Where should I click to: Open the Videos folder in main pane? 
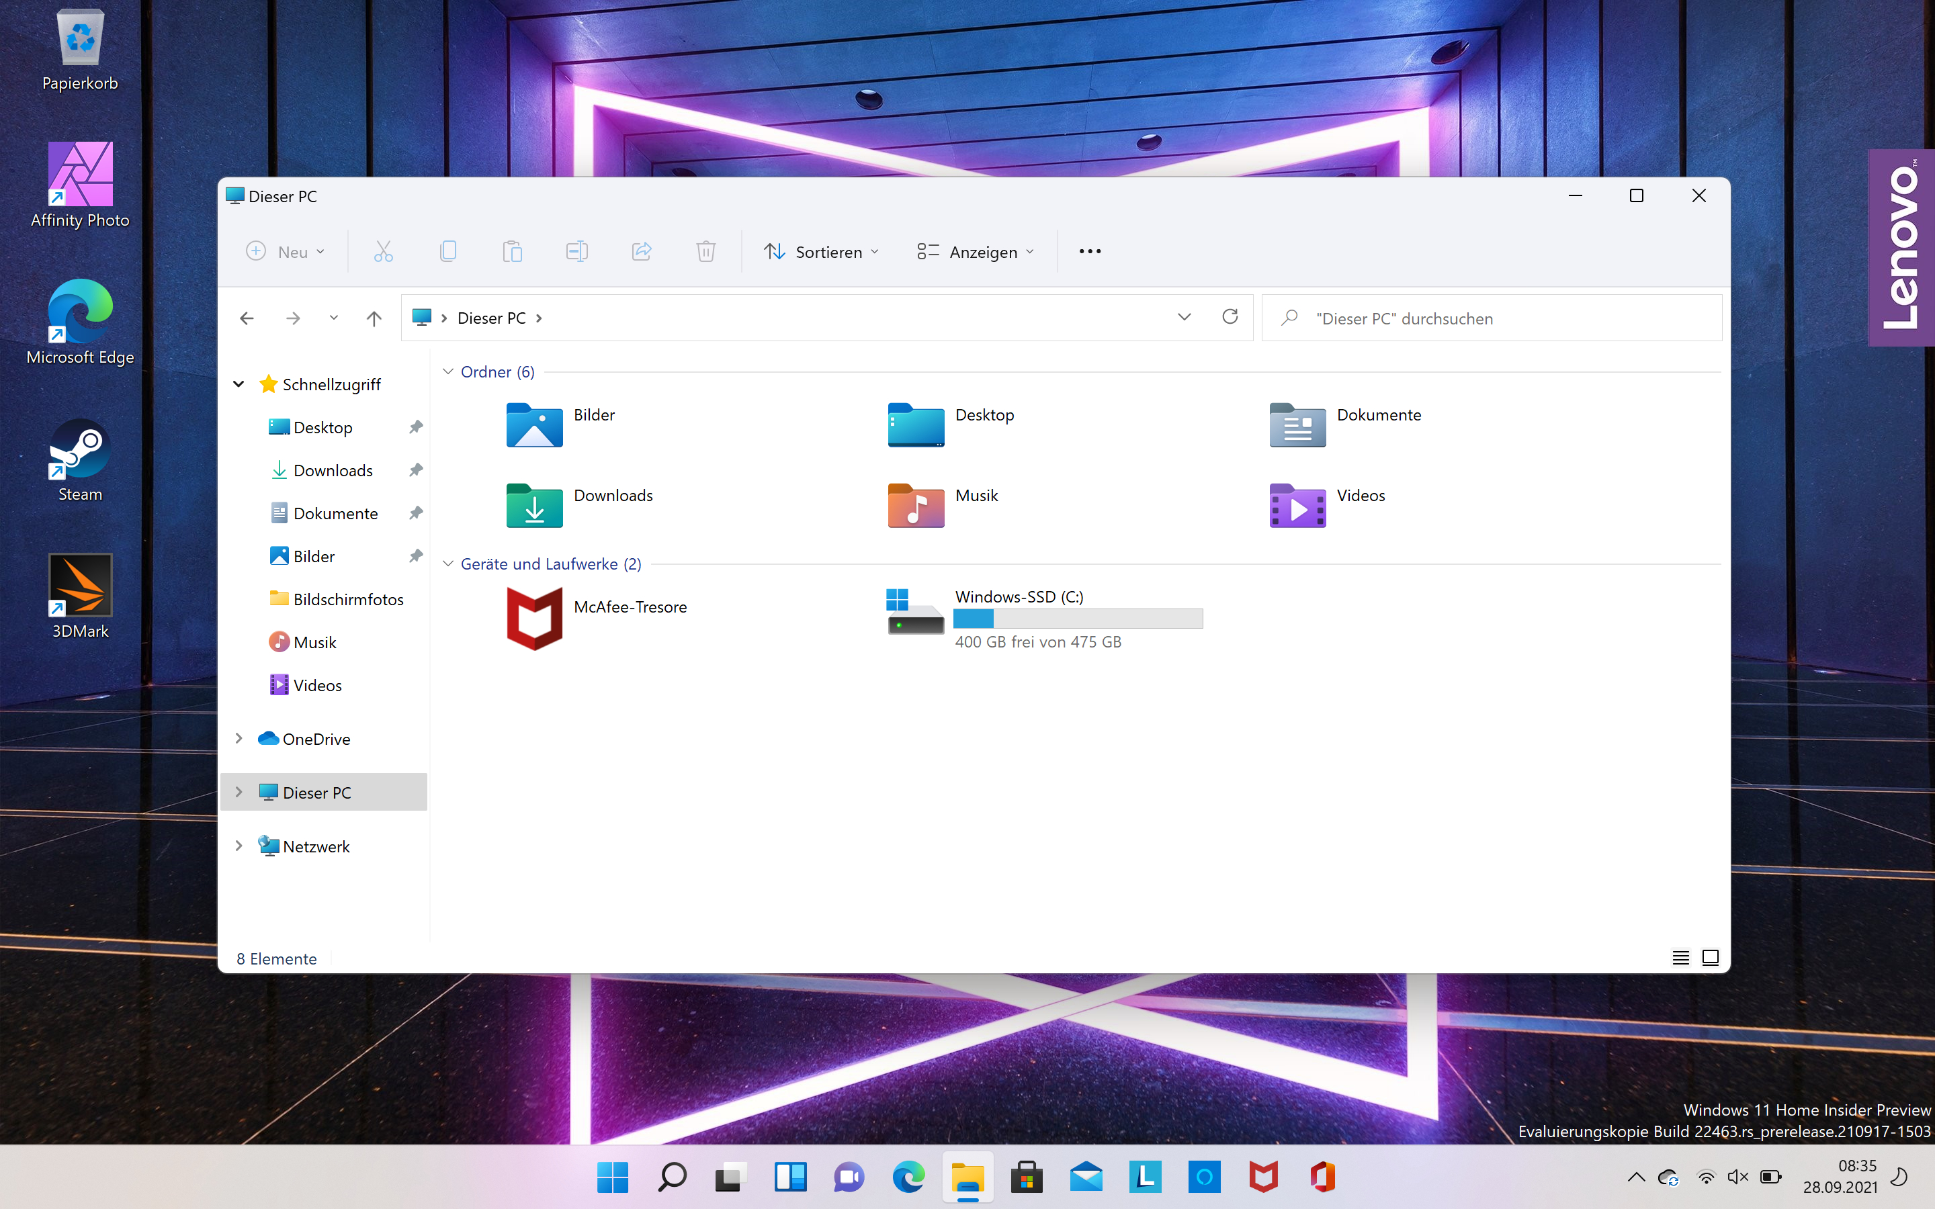click(1328, 504)
